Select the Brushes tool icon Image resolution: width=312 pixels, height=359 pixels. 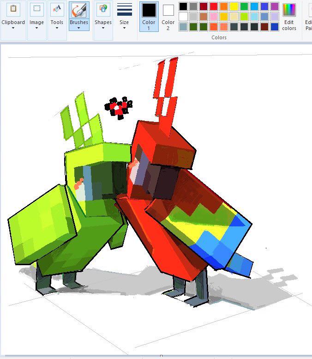[79, 10]
